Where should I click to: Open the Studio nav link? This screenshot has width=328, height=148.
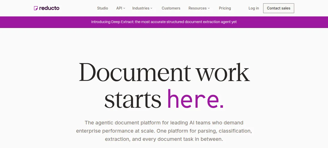click(102, 8)
